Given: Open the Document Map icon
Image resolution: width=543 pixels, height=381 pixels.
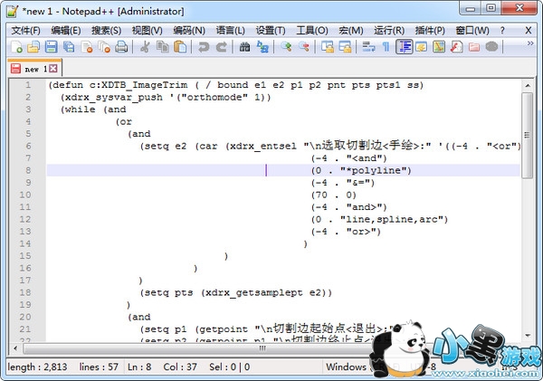Looking at the screenshot, I should 439,46.
